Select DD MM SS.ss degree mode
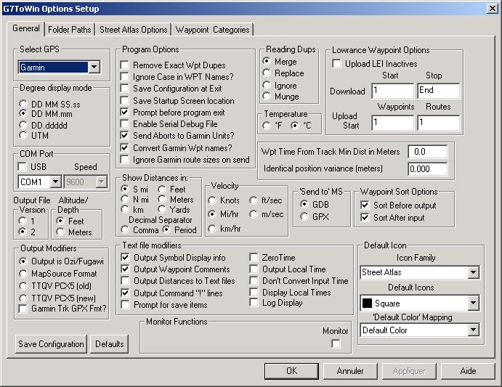The width and height of the screenshot is (502, 387). [23, 104]
